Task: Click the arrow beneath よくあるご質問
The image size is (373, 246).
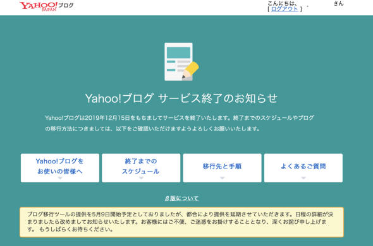Action: pos(303,178)
